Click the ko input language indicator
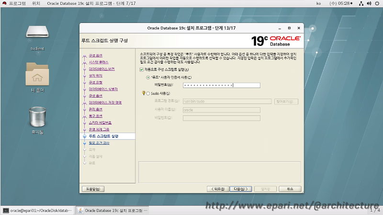383x215 pixels. [318, 3]
